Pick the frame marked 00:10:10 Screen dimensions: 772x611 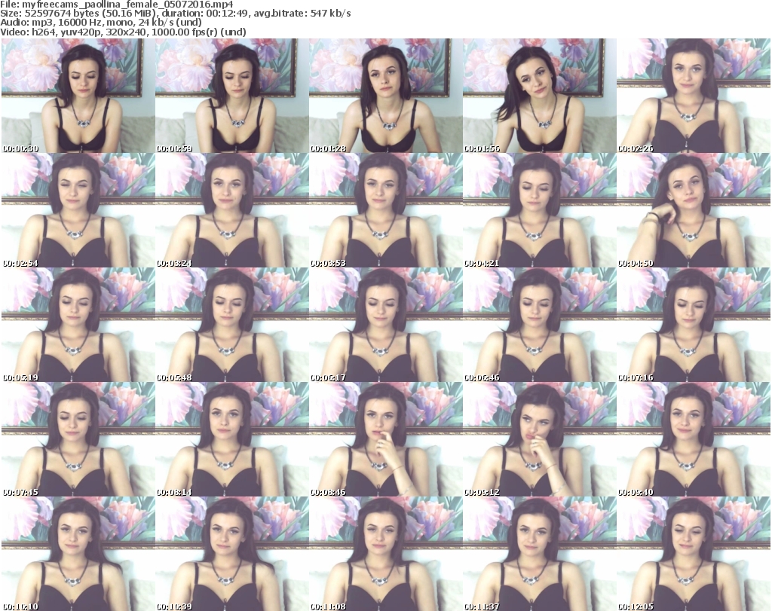[x=78, y=554]
